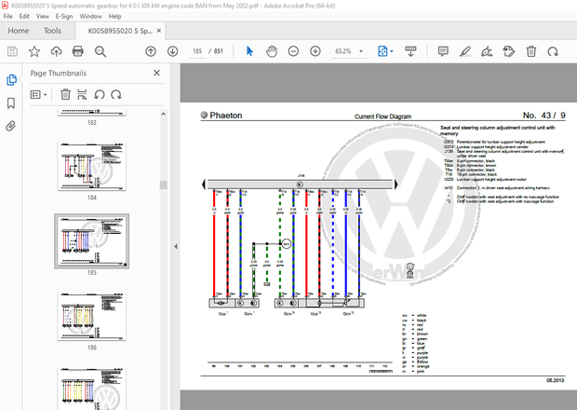
Task: Click the zoom in plus button
Action: [315, 51]
